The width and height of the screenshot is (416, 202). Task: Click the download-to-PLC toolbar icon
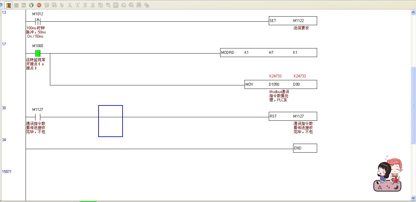tap(54, 5)
